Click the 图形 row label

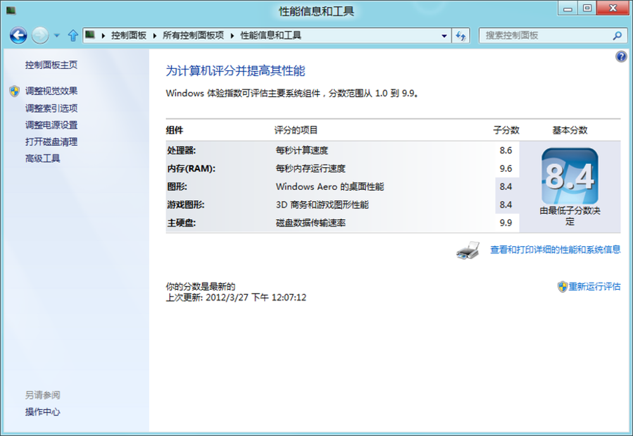(x=177, y=187)
